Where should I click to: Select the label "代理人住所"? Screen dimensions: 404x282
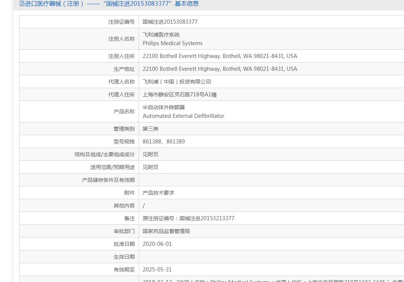coord(121,95)
